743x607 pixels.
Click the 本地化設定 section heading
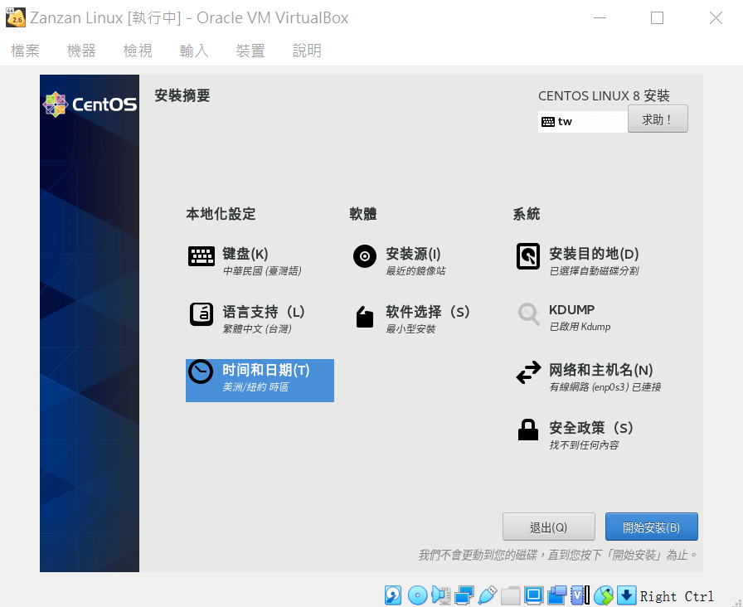[221, 214]
